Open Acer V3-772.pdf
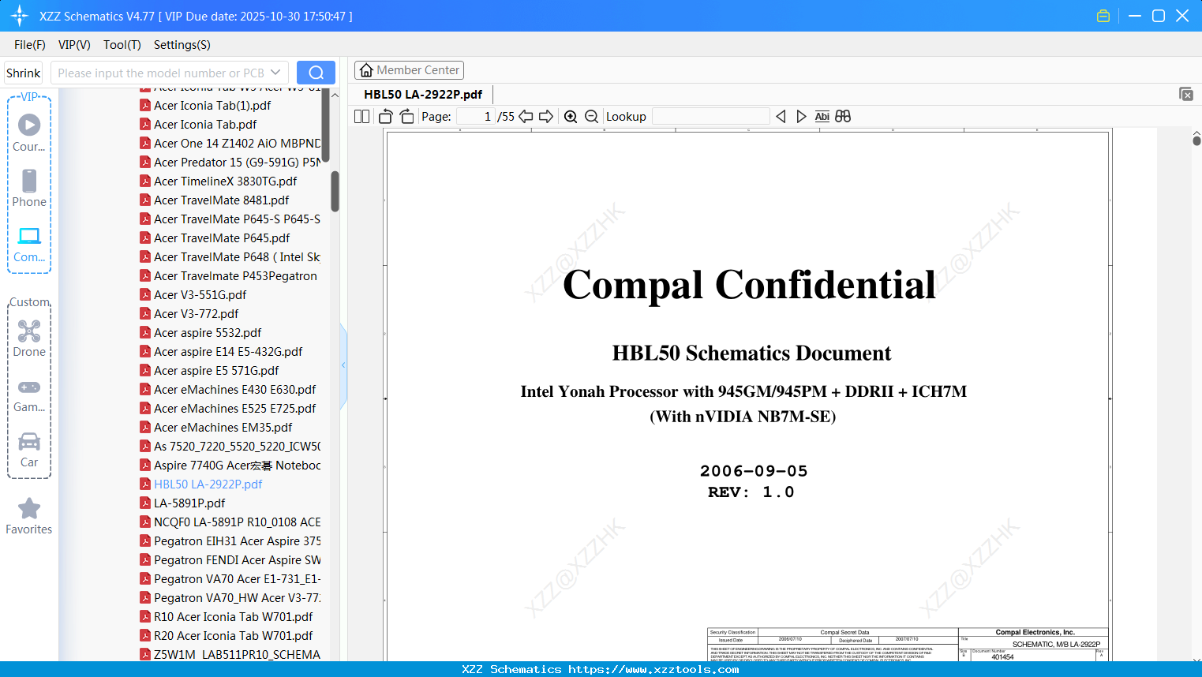The height and width of the screenshot is (677, 1202). click(197, 313)
